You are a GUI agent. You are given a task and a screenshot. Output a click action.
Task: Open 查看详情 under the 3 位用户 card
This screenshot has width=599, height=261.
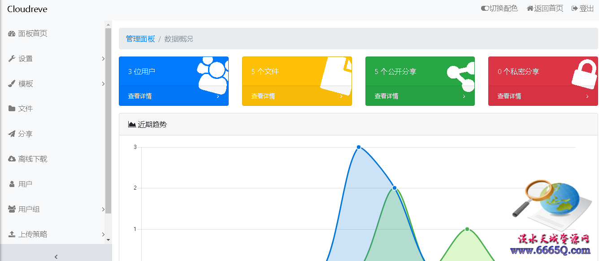coord(174,96)
